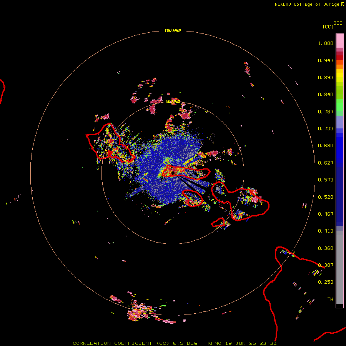The height and width of the screenshot is (346, 346).
Task: Pick the light pink swatch atop color bar
Action: [339, 41]
